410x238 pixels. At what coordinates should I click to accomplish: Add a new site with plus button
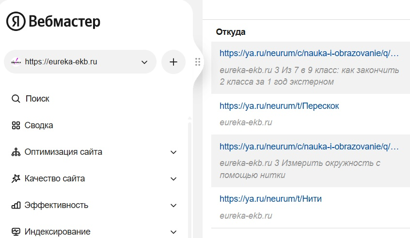[x=173, y=62]
